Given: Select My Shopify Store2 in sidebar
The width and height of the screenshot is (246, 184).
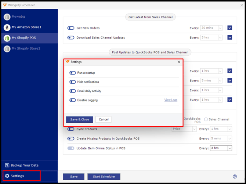Looking at the screenshot, I should 26,48.
